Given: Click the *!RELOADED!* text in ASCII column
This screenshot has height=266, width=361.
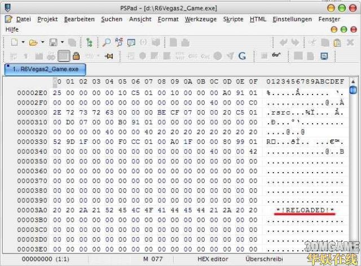Looking at the screenshot, I should point(305,210).
